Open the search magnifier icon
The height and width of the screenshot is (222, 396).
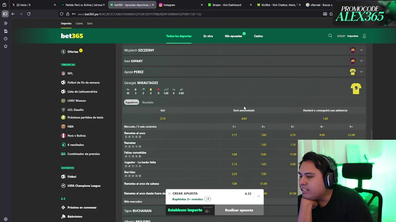pyautogui.click(x=330, y=36)
